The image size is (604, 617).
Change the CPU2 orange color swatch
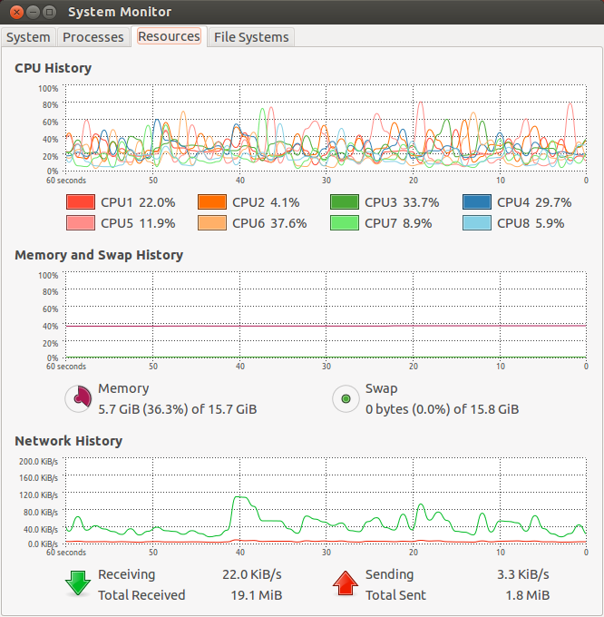pyautogui.click(x=212, y=202)
